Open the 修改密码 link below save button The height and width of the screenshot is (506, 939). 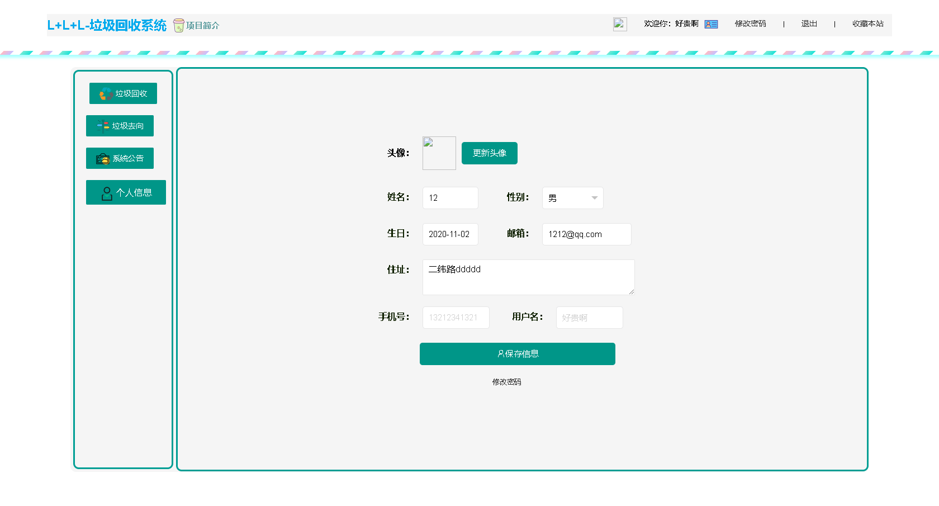507,382
